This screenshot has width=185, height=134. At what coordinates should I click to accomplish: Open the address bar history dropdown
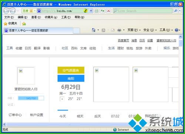click(x=91, y=11)
